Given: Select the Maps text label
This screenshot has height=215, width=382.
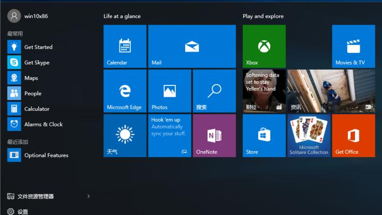Looking at the screenshot, I should pyautogui.click(x=31, y=78).
